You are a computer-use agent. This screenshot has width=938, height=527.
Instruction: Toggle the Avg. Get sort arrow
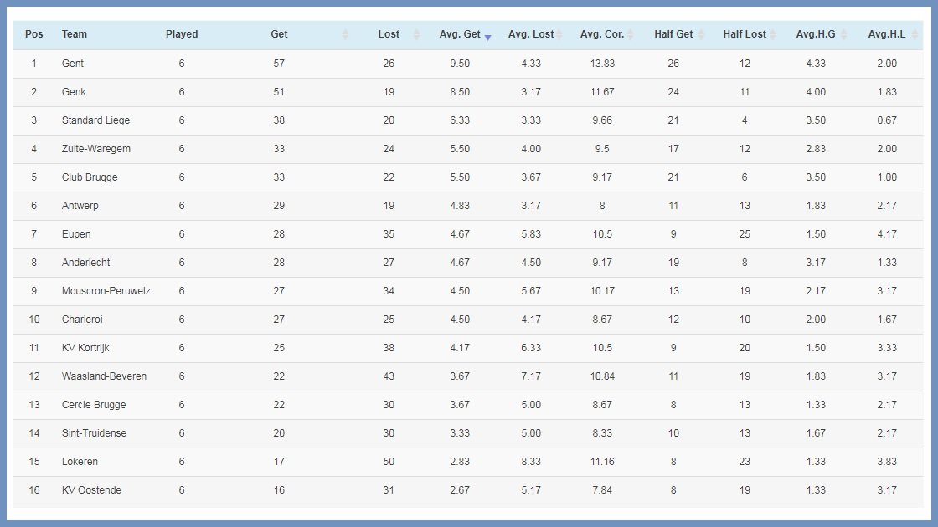488,36
